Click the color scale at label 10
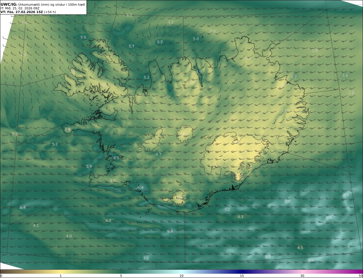The width and height of the screenshot is (363, 278). 181,276
